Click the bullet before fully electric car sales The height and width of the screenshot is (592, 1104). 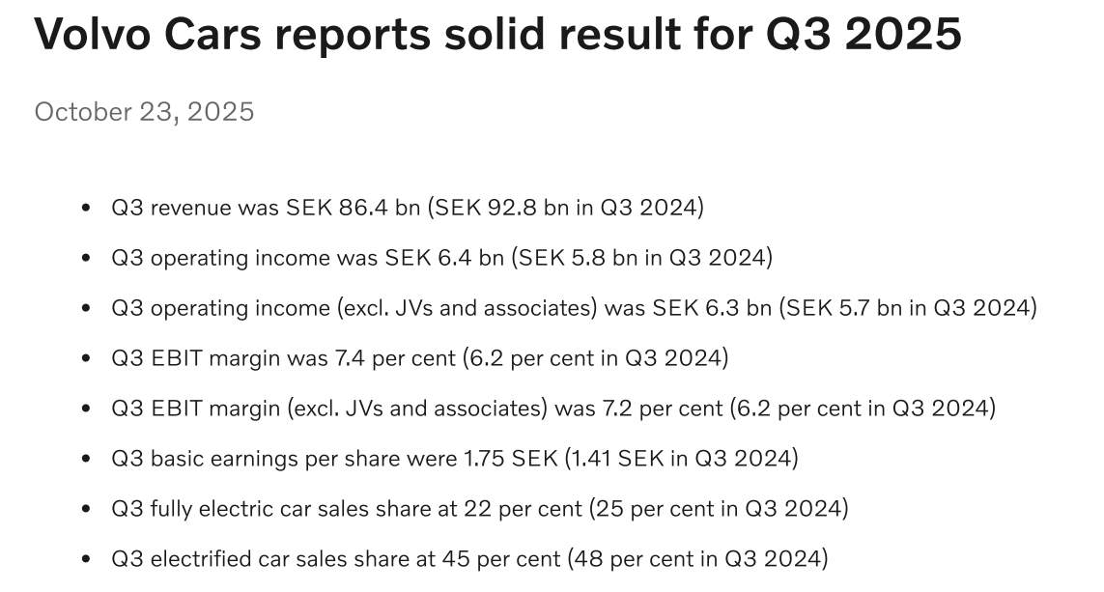(x=87, y=510)
